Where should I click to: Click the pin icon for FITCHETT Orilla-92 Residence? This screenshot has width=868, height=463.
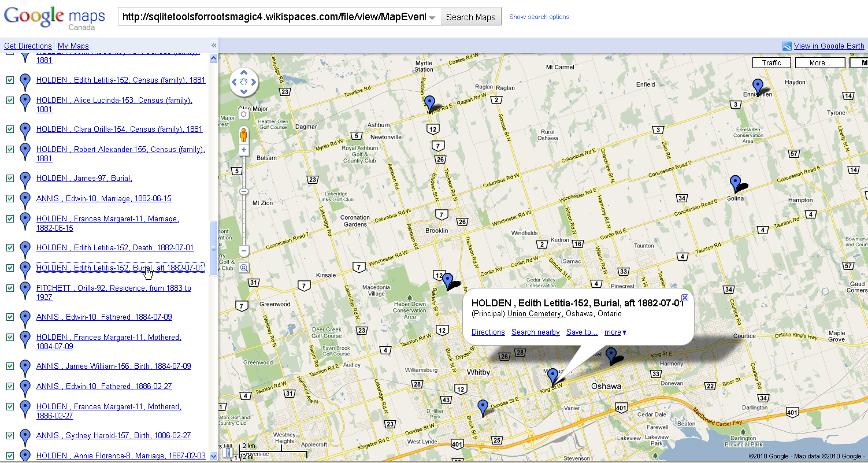[25, 291]
